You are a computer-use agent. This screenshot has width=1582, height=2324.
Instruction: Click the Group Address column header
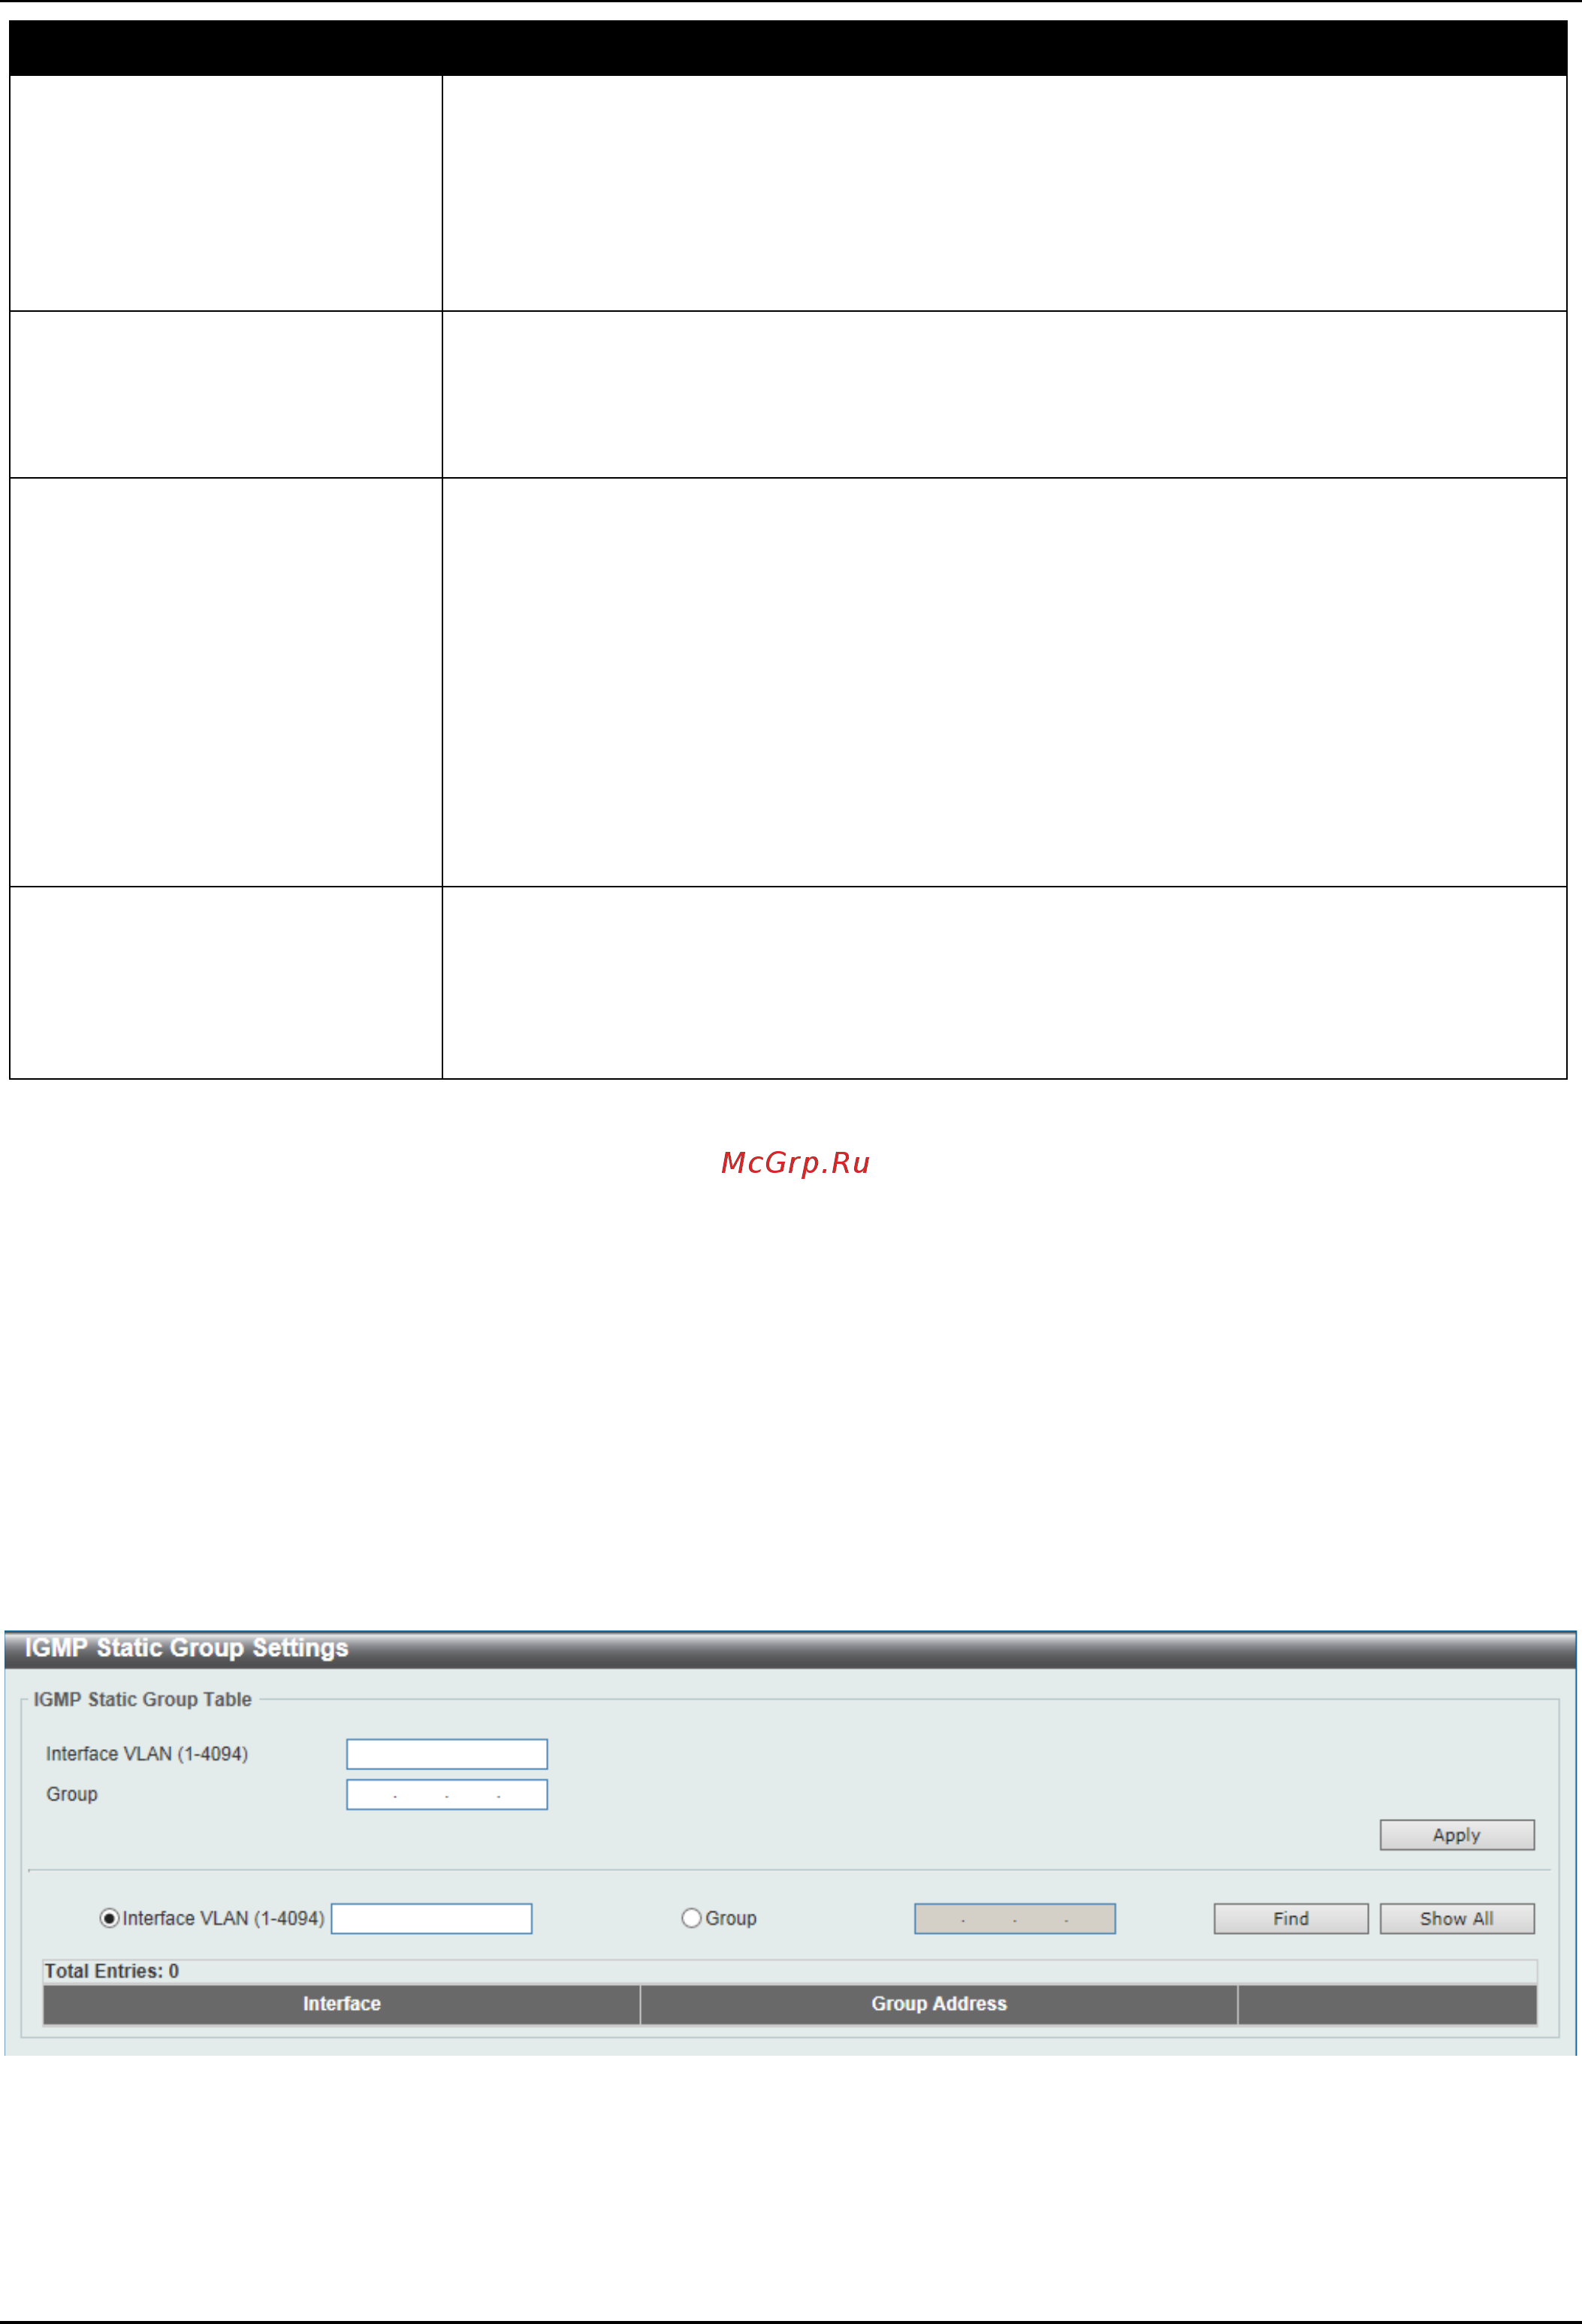point(939,2004)
